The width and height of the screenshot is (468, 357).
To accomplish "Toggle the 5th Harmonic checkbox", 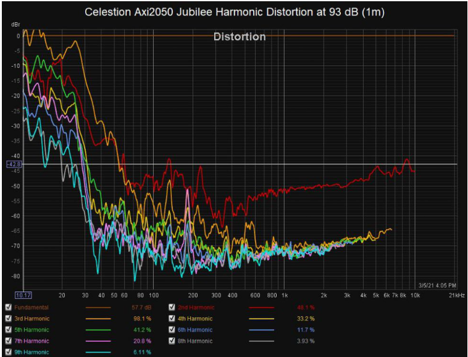I will click(x=9, y=330).
